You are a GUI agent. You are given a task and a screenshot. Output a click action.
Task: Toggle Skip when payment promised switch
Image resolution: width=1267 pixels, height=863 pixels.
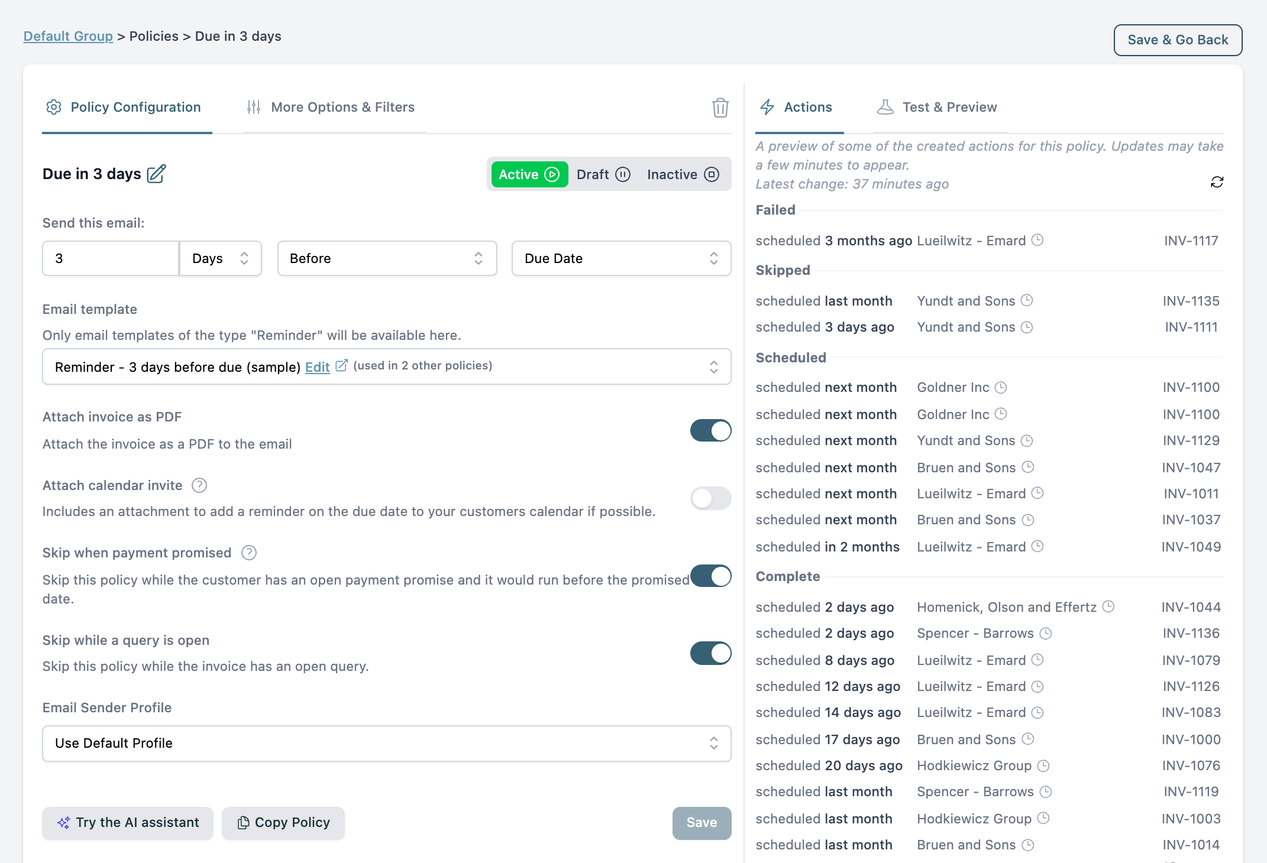[x=710, y=576]
